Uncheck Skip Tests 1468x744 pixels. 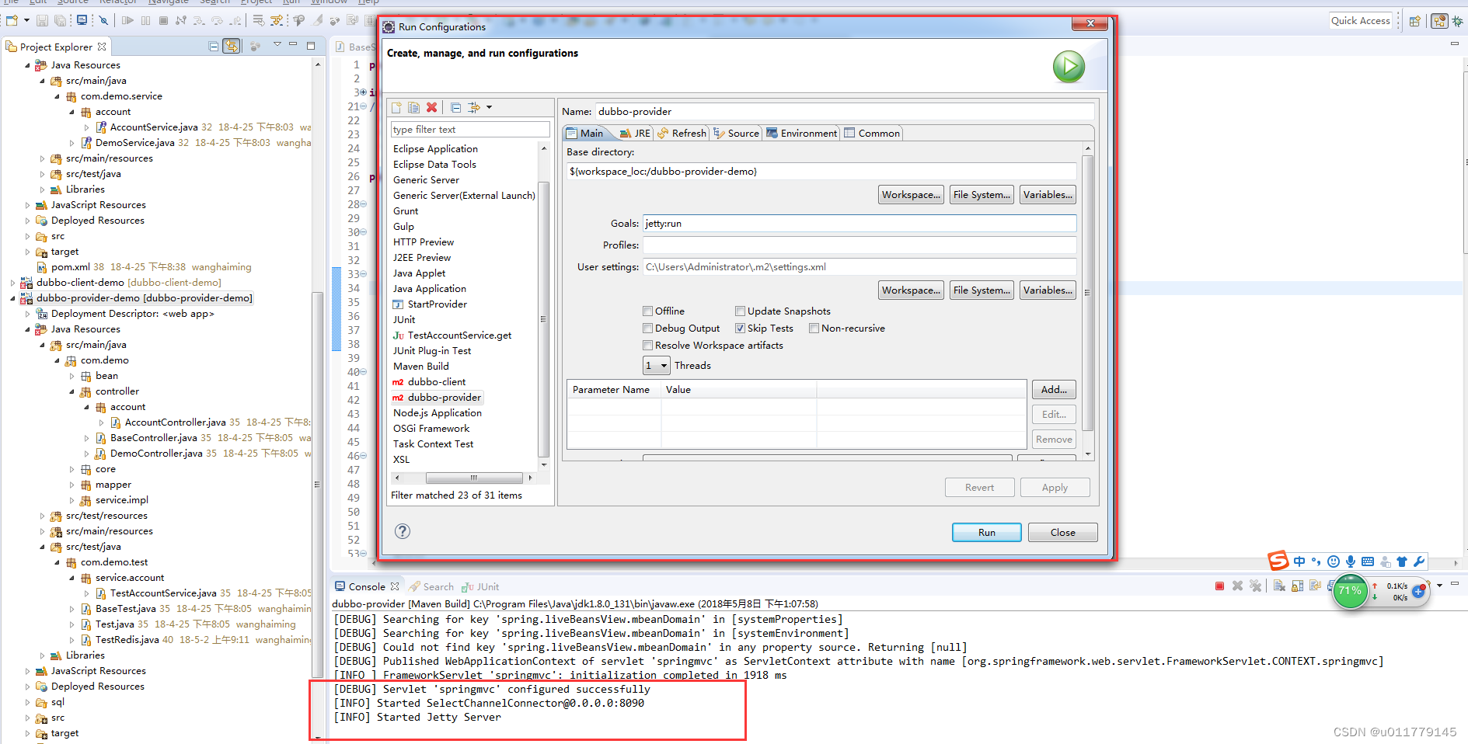[x=741, y=328]
